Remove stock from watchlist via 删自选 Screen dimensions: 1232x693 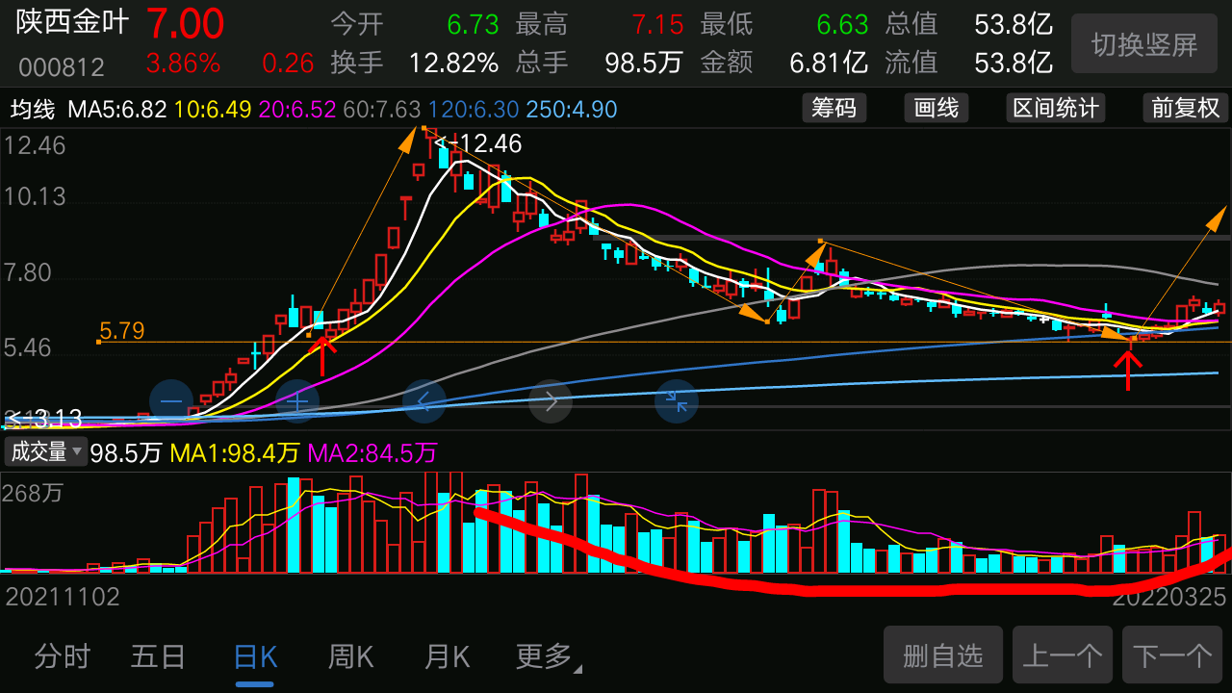[943, 654]
